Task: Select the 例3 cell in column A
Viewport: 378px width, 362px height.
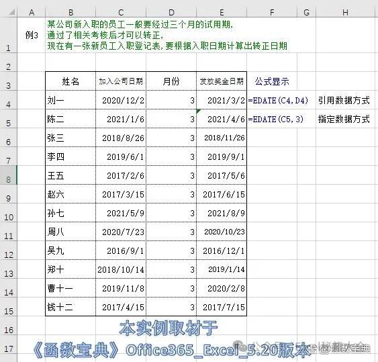Action: 31,35
